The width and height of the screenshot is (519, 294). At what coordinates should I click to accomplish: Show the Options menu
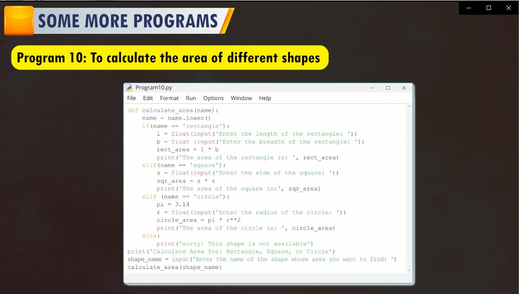click(213, 98)
